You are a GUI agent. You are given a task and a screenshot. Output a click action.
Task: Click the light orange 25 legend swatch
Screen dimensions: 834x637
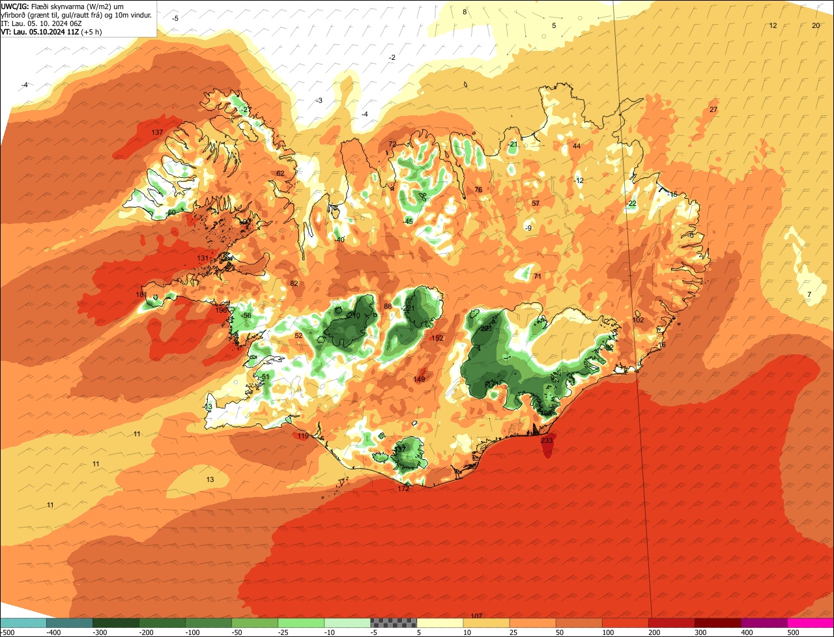pos(532,623)
